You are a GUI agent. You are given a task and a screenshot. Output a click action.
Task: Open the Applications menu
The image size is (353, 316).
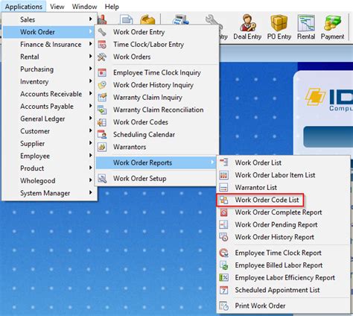coord(24,7)
